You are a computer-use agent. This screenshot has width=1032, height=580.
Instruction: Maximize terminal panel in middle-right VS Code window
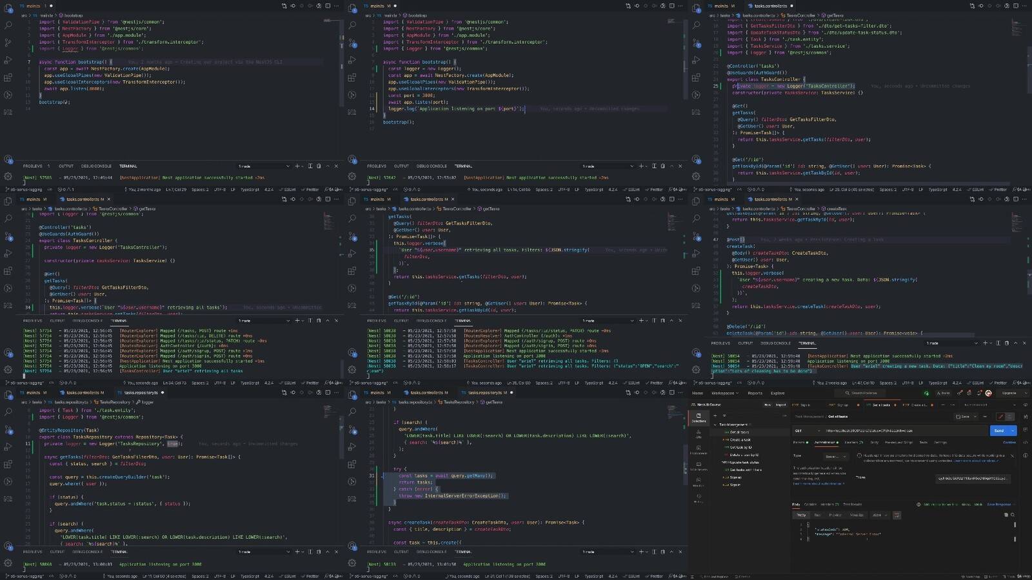1016,343
